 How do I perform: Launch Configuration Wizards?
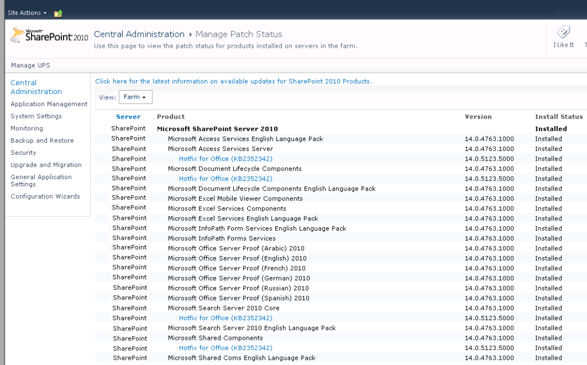tap(45, 196)
